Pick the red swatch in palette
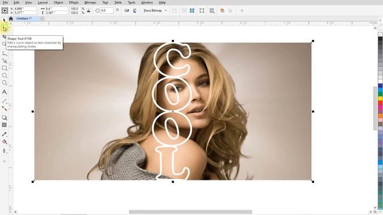This screenshot has height=215, width=383. coord(381,103)
